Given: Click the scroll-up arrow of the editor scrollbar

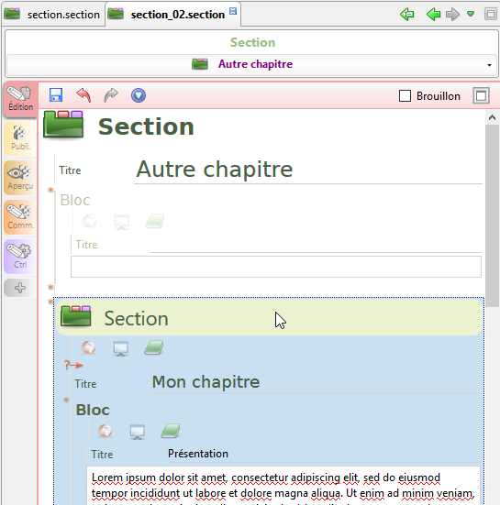Looking at the screenshot, I should [492, 117].
